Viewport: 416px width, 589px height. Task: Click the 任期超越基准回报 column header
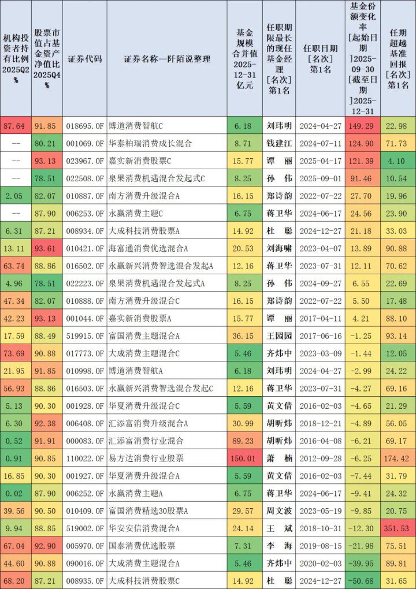pyautogui.click(x=398, y=59)
